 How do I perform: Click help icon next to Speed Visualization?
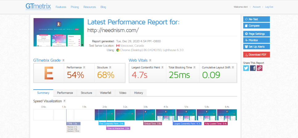[64, 101]
